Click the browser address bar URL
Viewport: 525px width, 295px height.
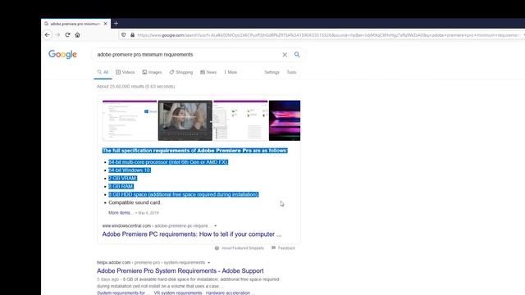pos(328,35)
